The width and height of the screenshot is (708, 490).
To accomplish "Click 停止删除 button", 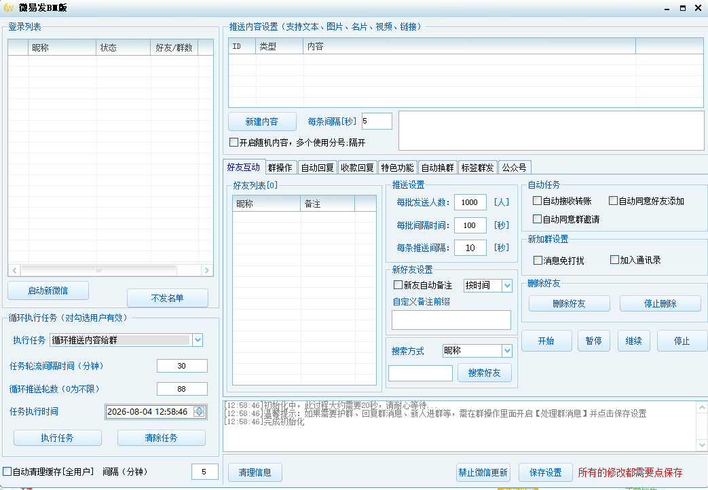I will 660,303.
